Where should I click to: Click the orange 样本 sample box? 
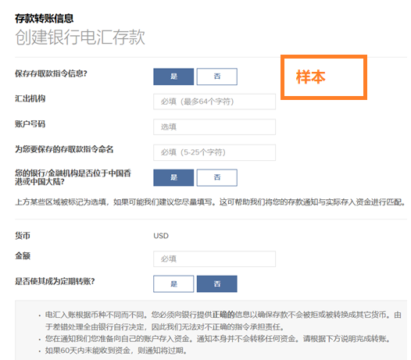pyautogui.click(x=323, y=77)
